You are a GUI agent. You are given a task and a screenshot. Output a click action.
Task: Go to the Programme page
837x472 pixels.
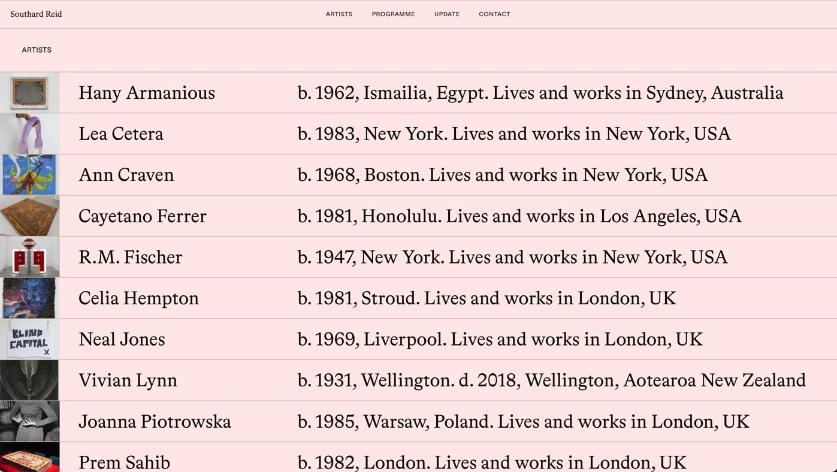(x=393, y=14)
